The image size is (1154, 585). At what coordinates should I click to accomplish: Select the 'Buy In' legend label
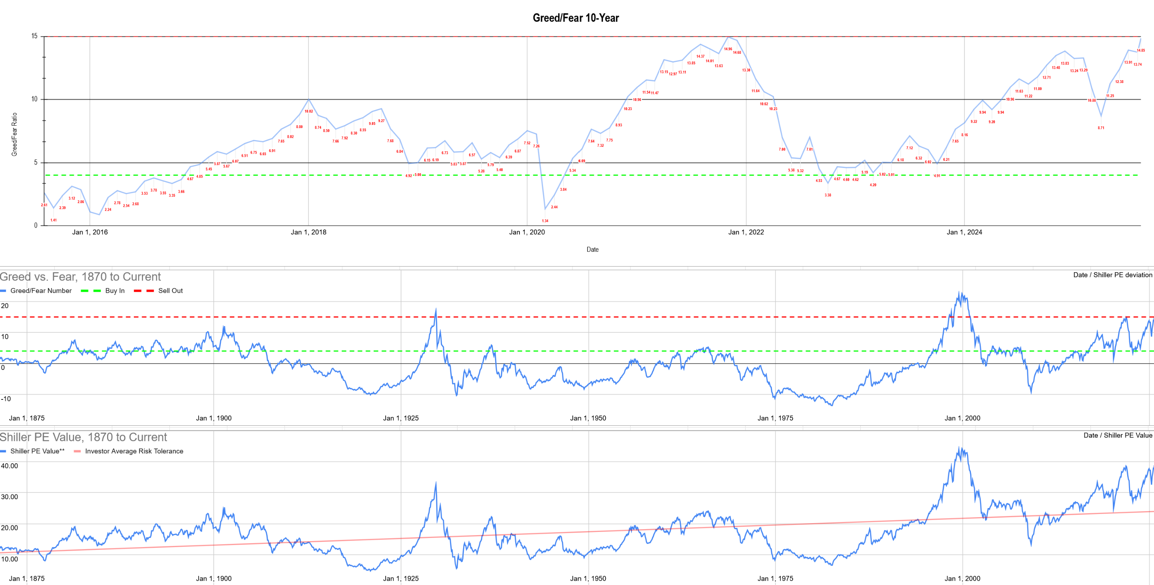115,291
